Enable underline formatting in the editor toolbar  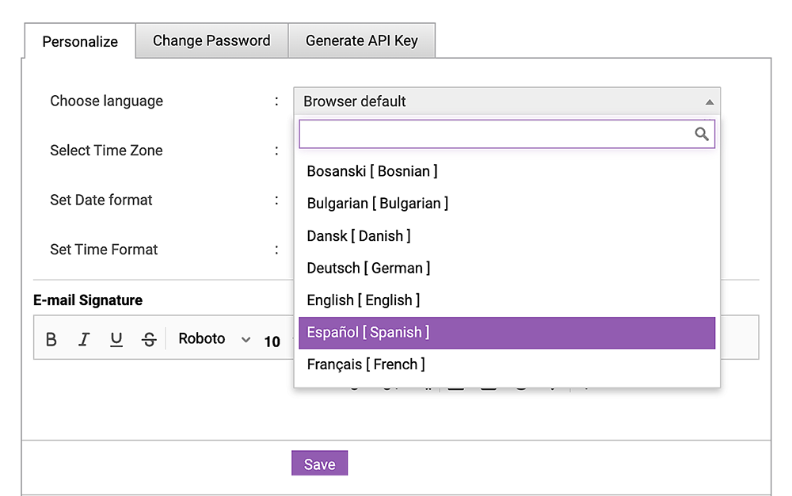pos(116,338)
